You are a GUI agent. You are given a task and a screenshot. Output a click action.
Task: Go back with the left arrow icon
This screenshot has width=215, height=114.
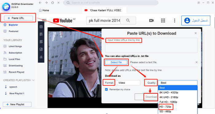40,2
